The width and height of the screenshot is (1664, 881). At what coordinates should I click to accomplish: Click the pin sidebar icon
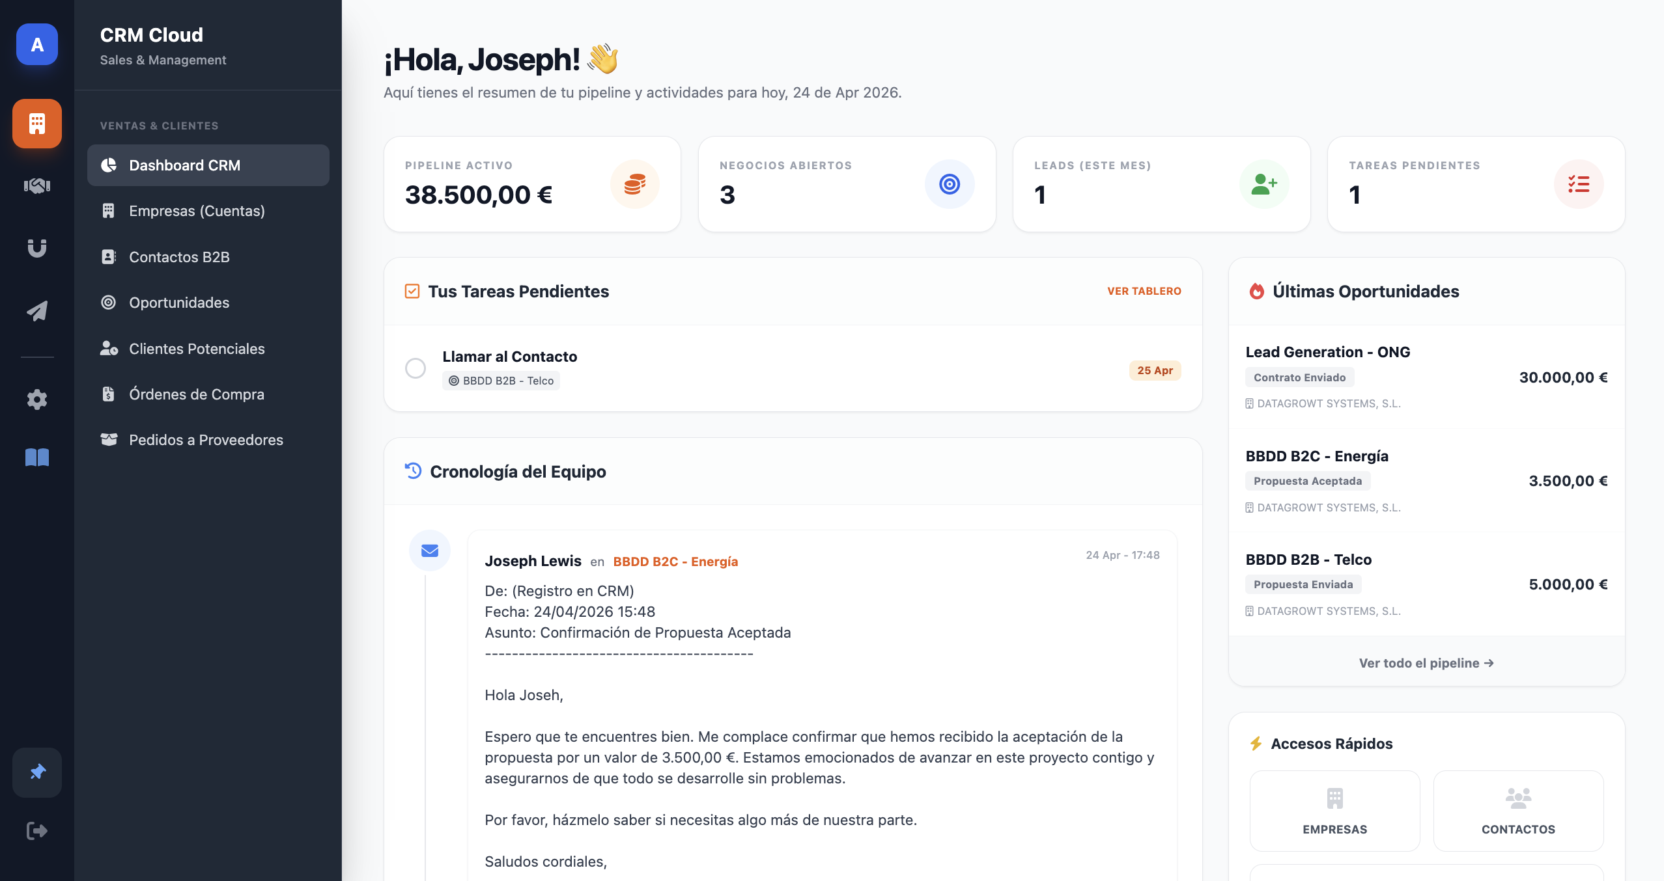[x=37, y=772]
